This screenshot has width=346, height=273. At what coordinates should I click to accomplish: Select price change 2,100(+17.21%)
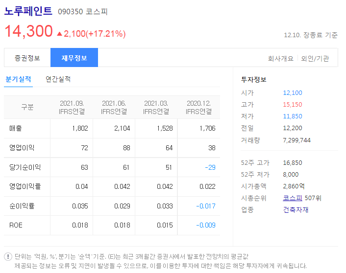pyautogui.click(x=95, y=34)
